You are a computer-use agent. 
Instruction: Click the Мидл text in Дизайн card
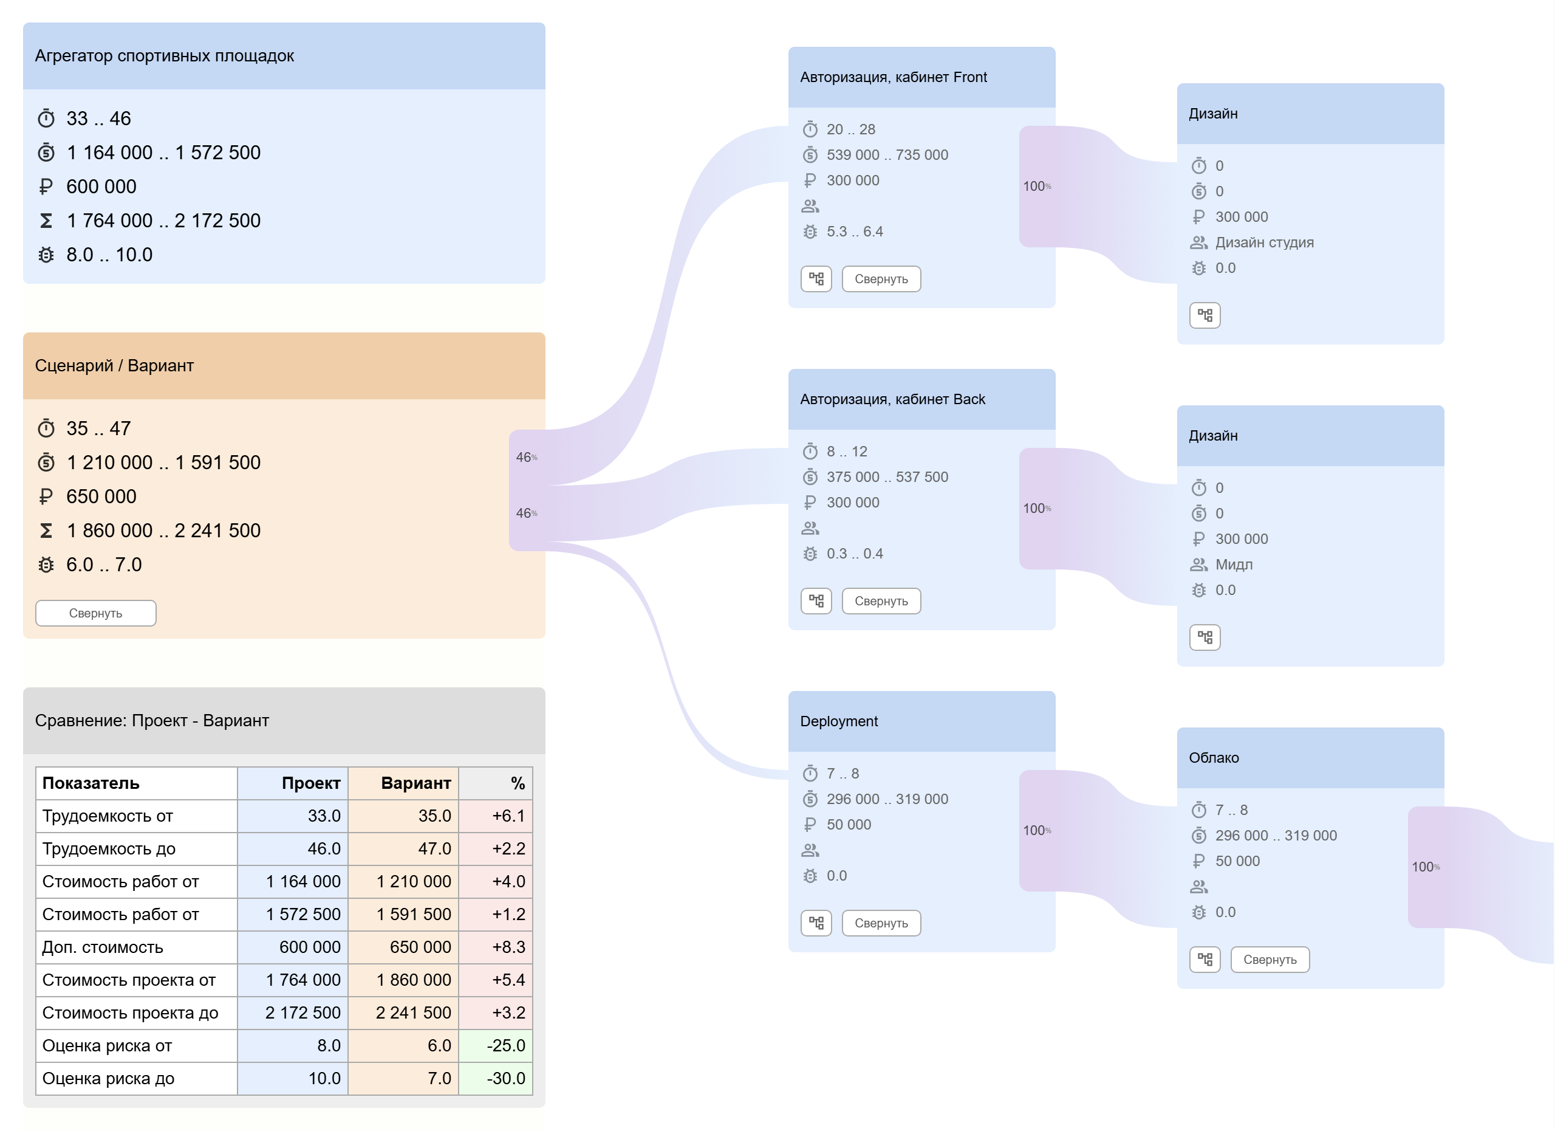(x=1234, y=565)
